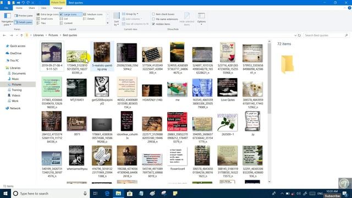Select Details layout view
Image resolution: width=352 pixels, height=198 pixels.
click(89, 19)
